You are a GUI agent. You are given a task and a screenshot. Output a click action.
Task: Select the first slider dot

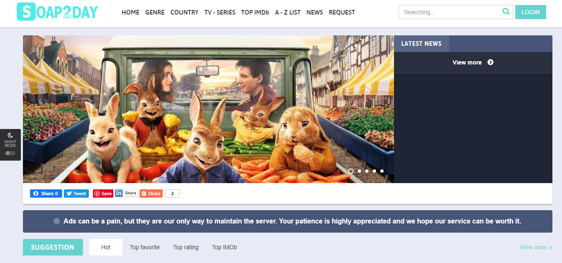[x=351, y=171]
